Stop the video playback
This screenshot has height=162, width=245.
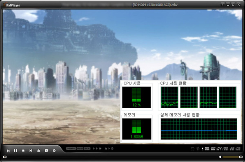coord(23,151)
